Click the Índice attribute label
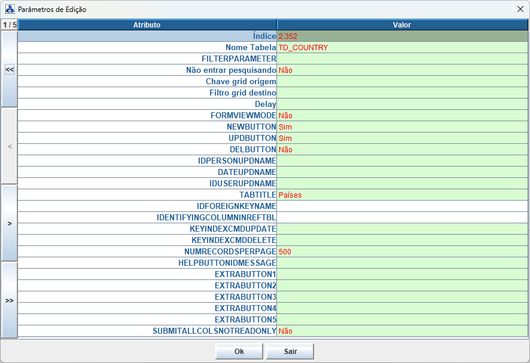The width and height of the screenshot is (530, 363). 264,36
